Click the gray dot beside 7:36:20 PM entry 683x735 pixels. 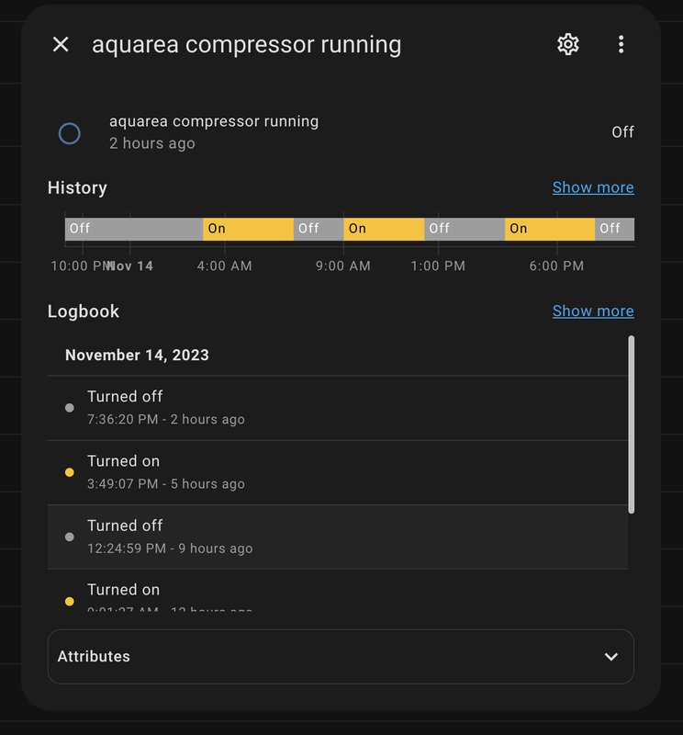70,408
